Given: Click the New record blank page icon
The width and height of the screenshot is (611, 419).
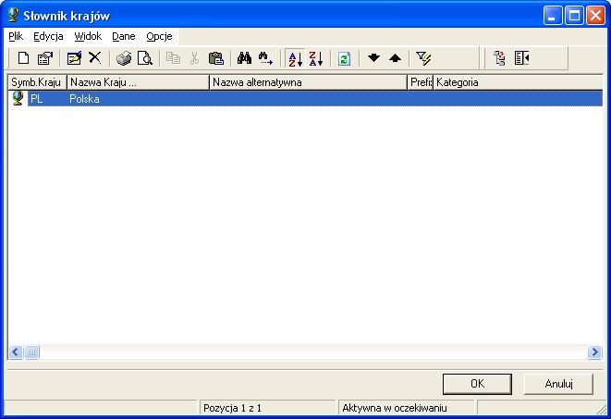Looking at the screenshot, I should pos(23,58).
